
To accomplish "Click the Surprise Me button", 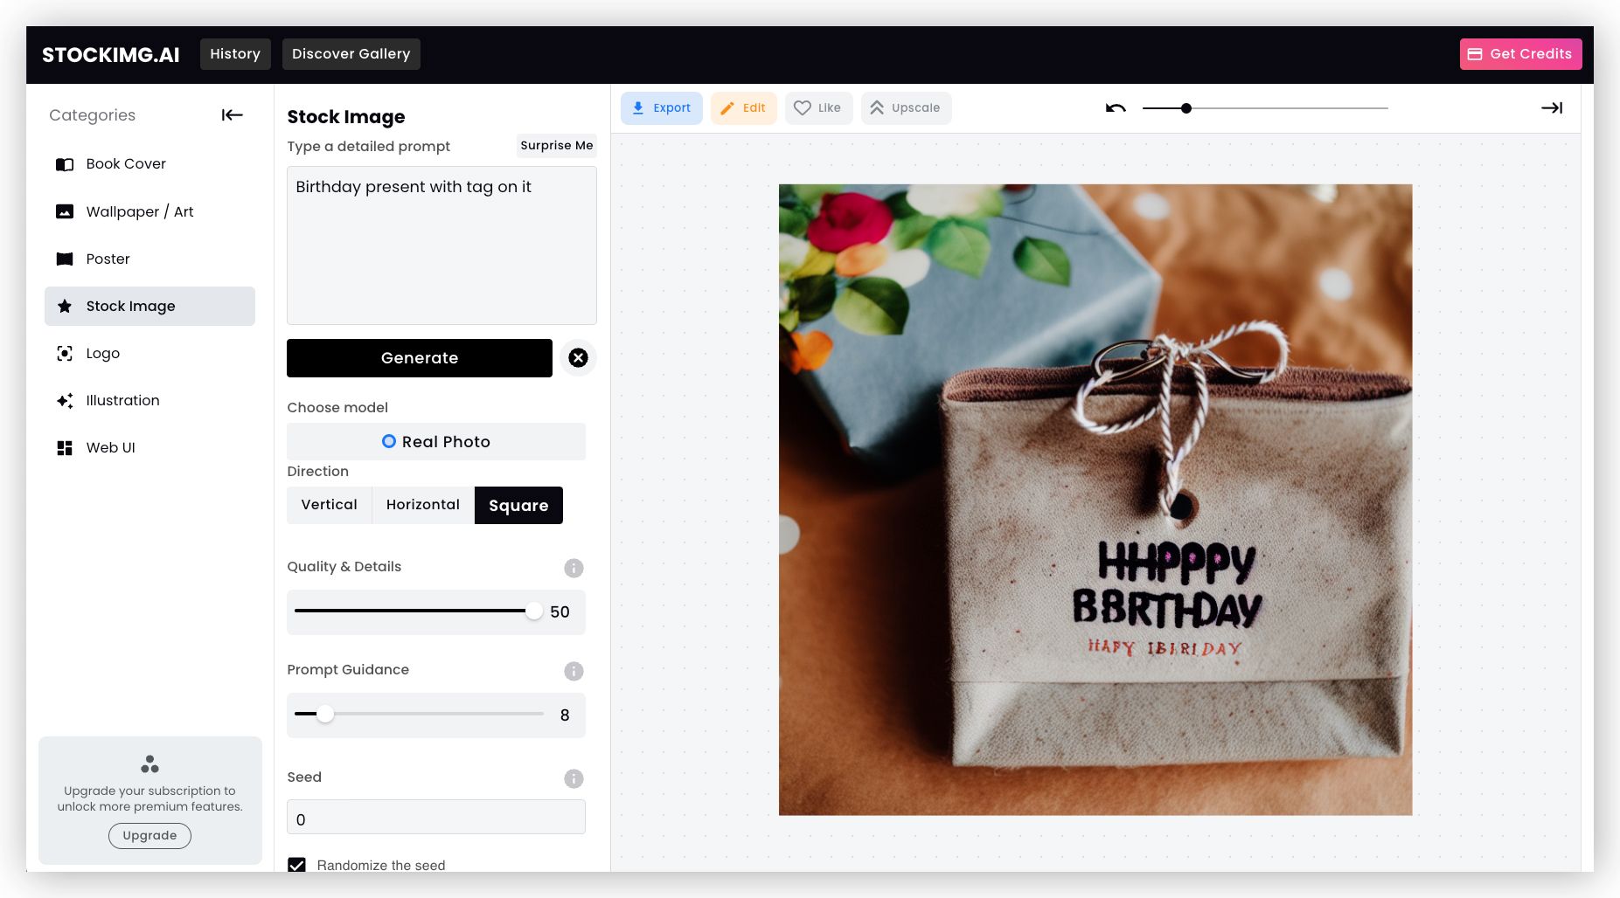I will click(x=557, y=146).
